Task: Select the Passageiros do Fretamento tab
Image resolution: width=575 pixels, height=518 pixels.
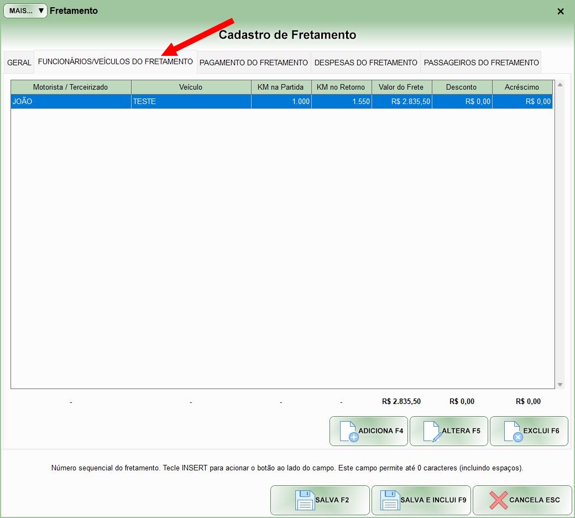Action: 481,63
